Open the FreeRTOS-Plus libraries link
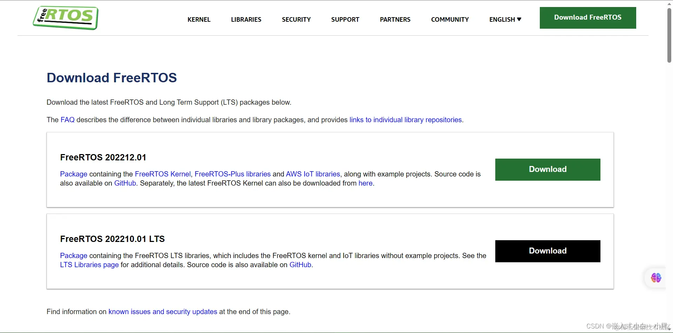This screenshot has height=333, width=673. [233, 174]
